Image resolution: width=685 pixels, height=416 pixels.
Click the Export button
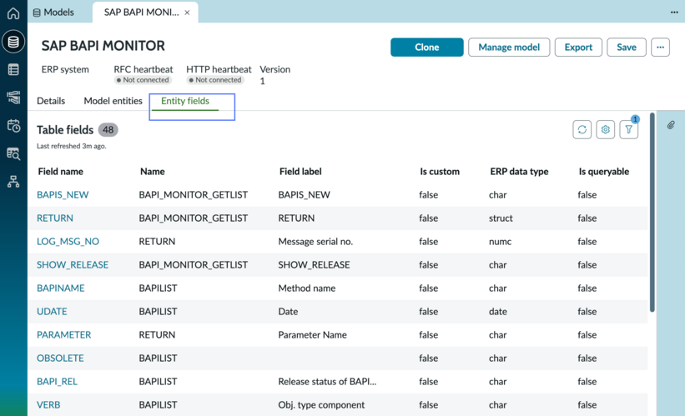click(x=578, y=48)
